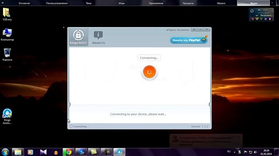
Task: Open the Visual Studio taskbar icon
Action: pyautogui.click(x=43, y=152)
